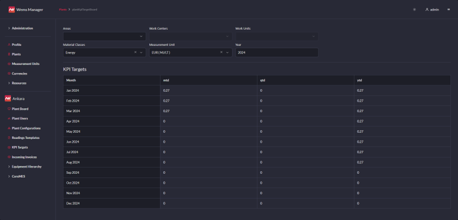Click the Readings Templates sidebar icon
This screenshot has width=458, height=220.
9,138
